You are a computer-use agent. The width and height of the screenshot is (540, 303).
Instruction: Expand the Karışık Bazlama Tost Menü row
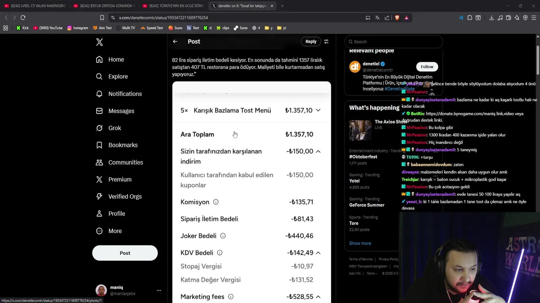click(x=318, y=110)
